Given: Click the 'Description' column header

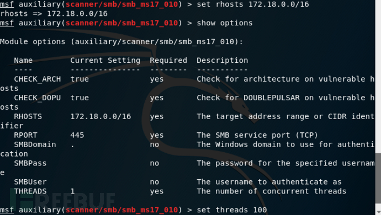Looking at the screenshot, I should (223, 61).
